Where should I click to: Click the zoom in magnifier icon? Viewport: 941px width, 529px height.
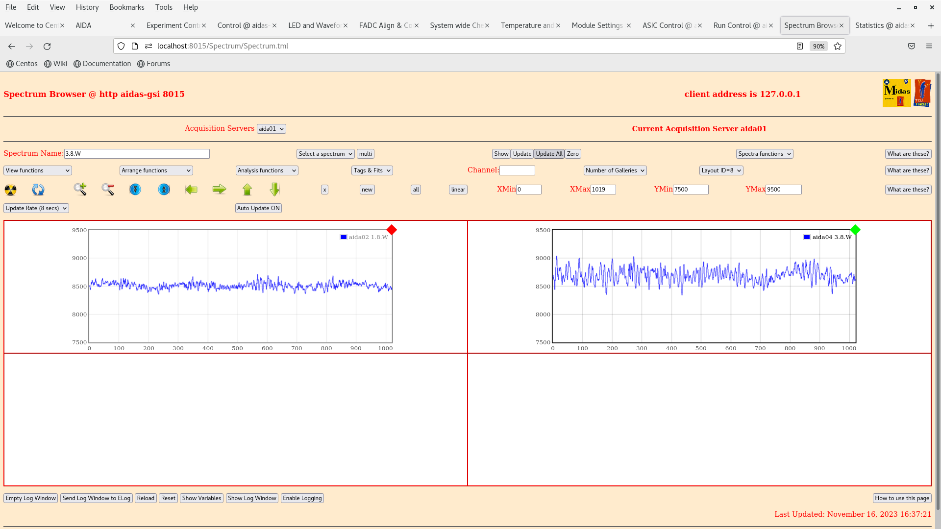click(x=80, y=189)
